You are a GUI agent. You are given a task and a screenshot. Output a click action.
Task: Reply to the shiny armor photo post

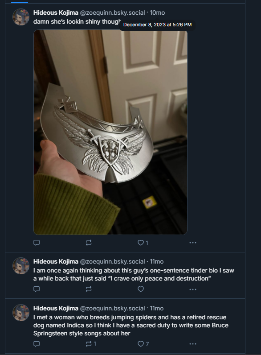coord(37,243)
